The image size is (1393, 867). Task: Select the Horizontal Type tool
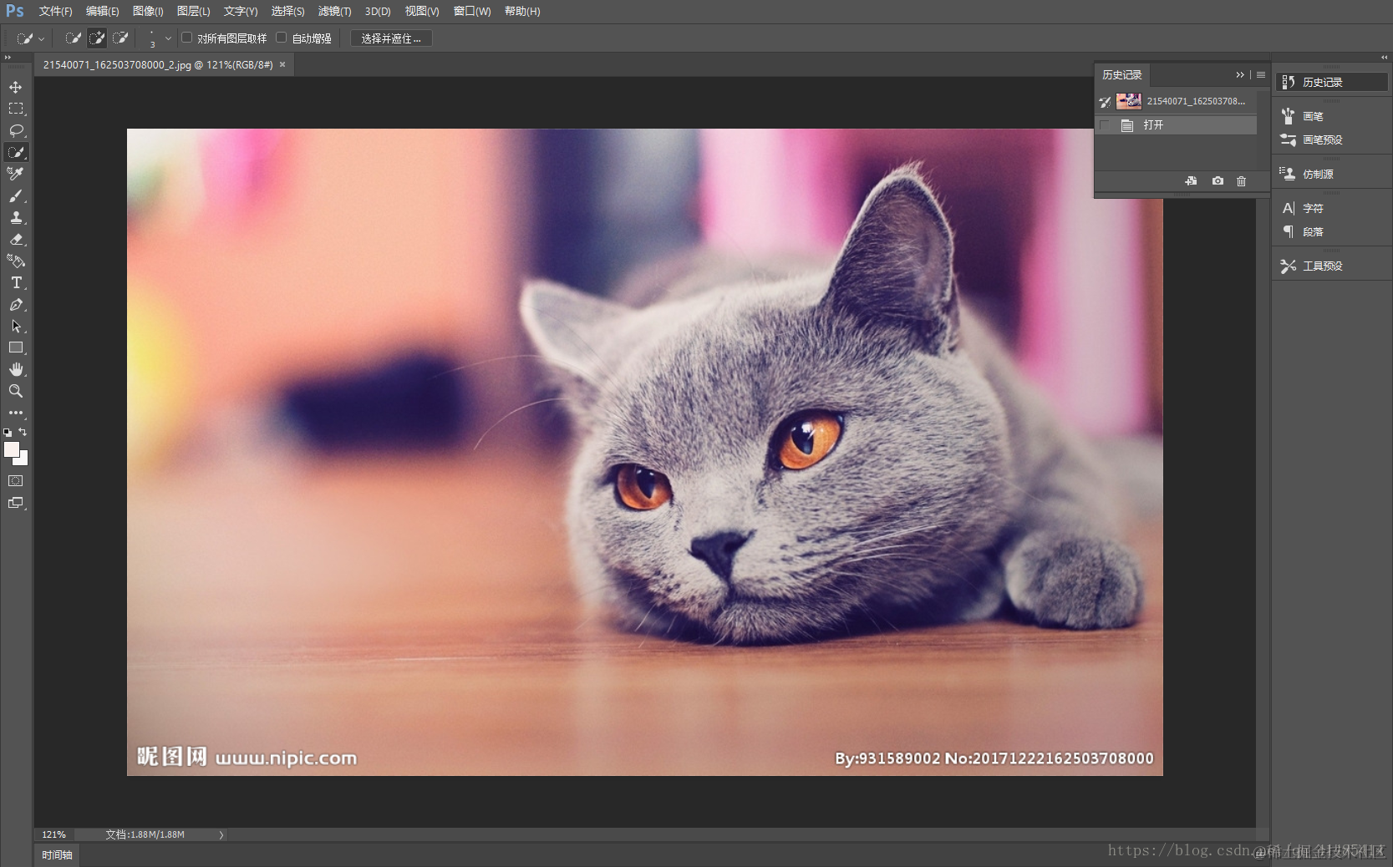(x=16, y=282)
